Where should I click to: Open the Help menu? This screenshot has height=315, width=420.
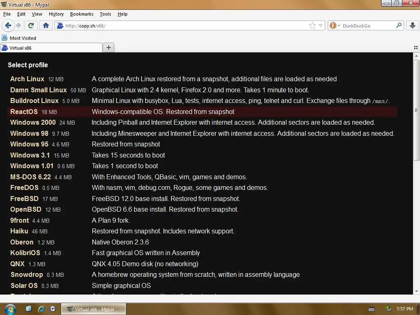click(x=122, y=14)
